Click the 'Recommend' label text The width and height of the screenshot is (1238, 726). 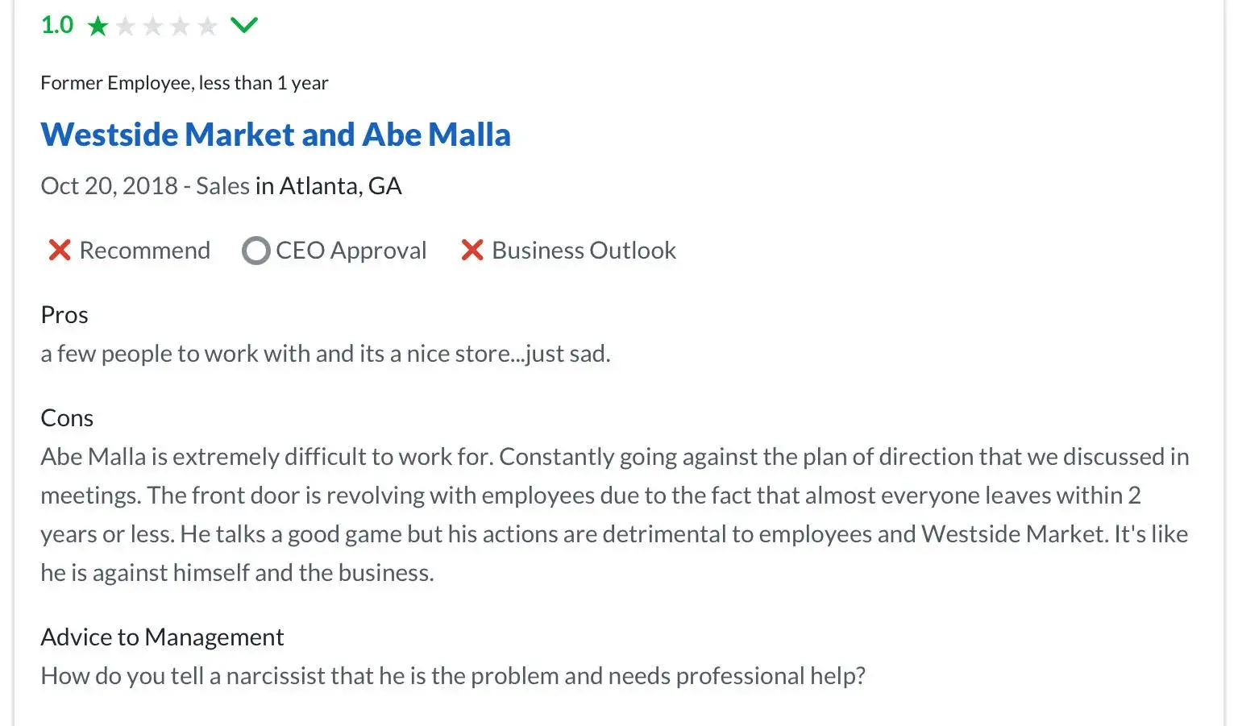click(x=144, y=251)
